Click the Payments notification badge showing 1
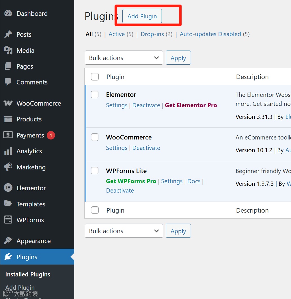Viewport: 291px width, 299px height. [x=51, y=135]
